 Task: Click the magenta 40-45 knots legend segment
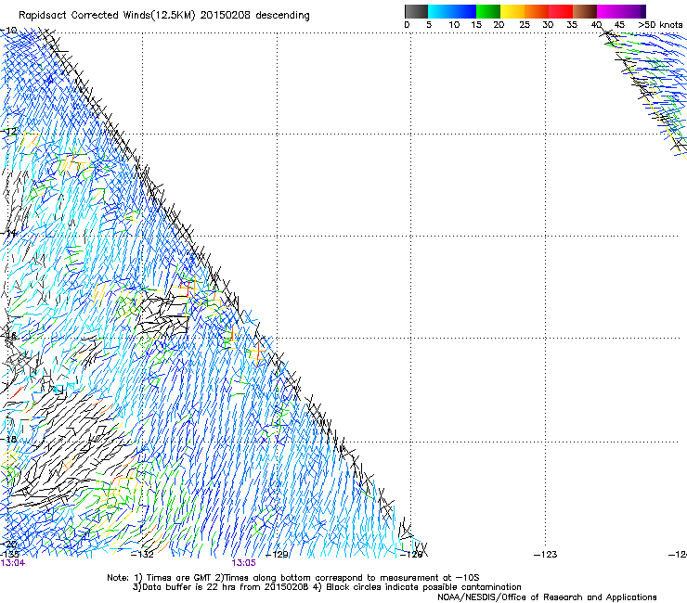(609, 11)
